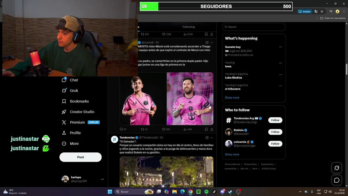Viewport: 348px width, 196px height.
Task: Ask Grok about the Tendencias tweet
Action: [x=207, y=138]
